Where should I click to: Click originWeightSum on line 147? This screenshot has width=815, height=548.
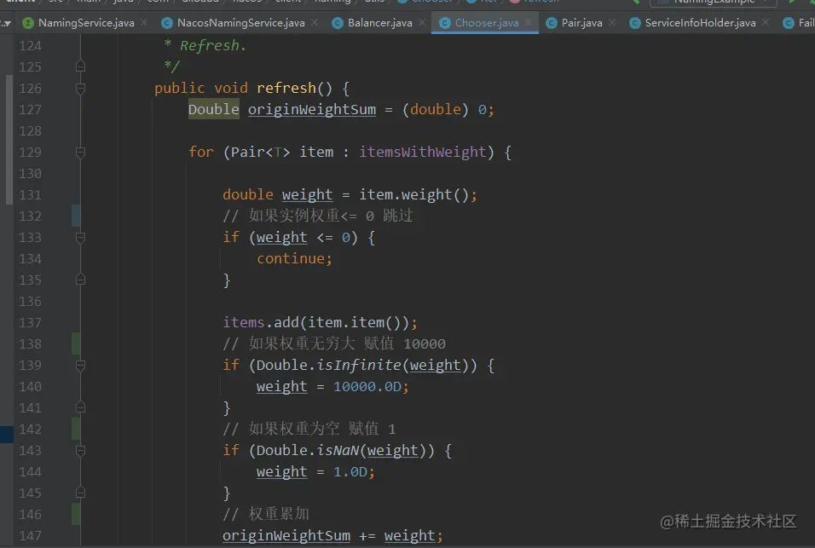coord(286,535)
